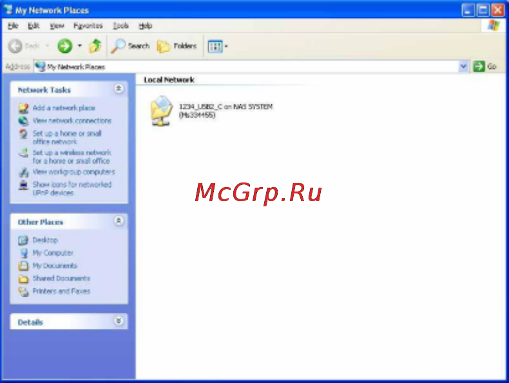Expand the Details panel
Image resolution: width=509 pixels, height=383 pixels.
click(x=119, y=321)
